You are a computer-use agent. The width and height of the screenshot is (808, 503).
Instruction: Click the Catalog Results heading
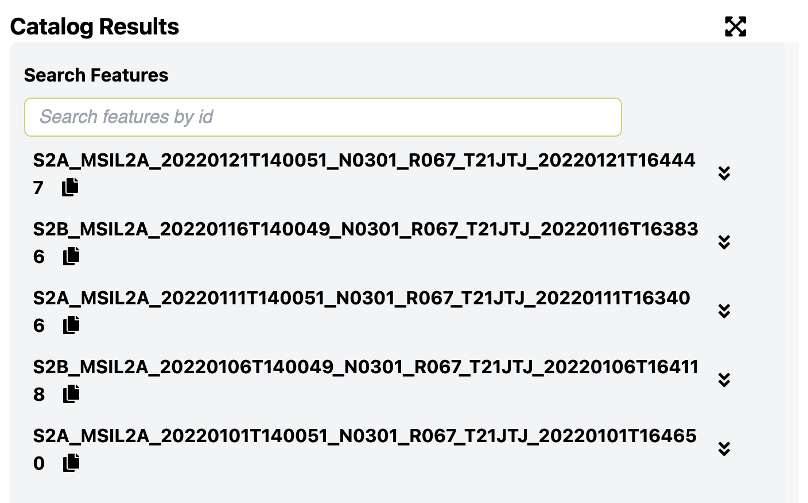pyautogui.click(x=95, y=27)
